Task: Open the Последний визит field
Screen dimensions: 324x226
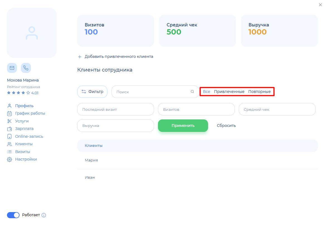Action: coord(115,109)
